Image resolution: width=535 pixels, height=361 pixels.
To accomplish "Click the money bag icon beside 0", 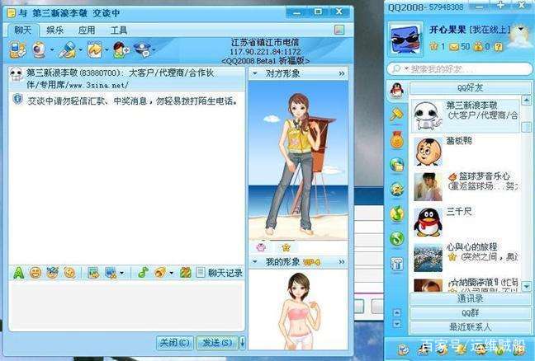I will (478, 46).
